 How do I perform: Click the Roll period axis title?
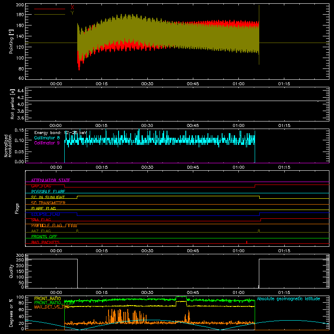13,104
